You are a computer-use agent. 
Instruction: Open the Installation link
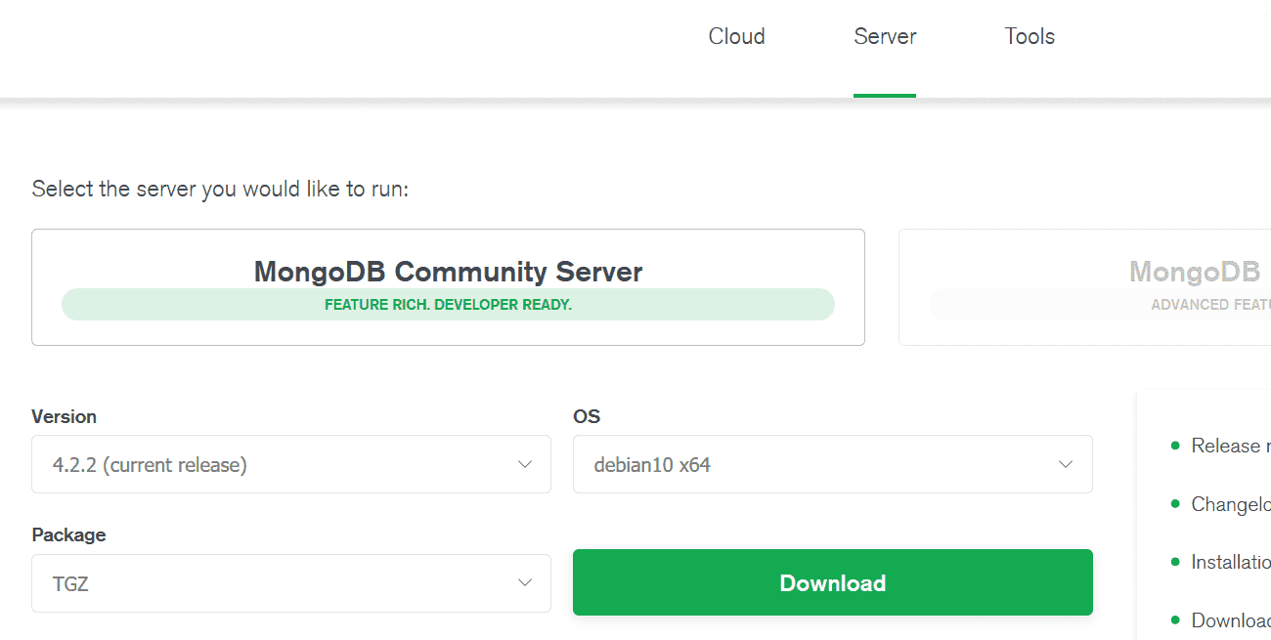pos(1230,562)
